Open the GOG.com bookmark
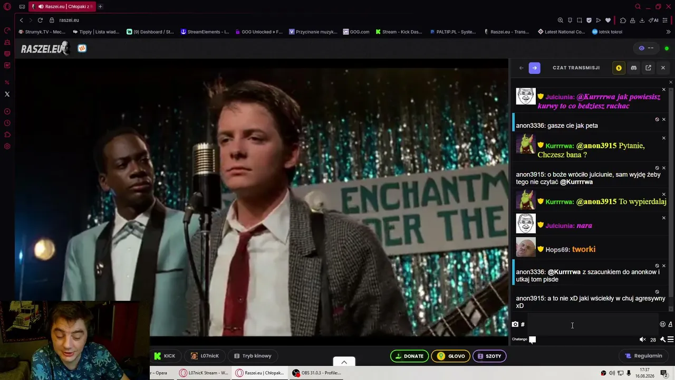The height and width of the screenshot is (380, 675). tap(356, 32)
